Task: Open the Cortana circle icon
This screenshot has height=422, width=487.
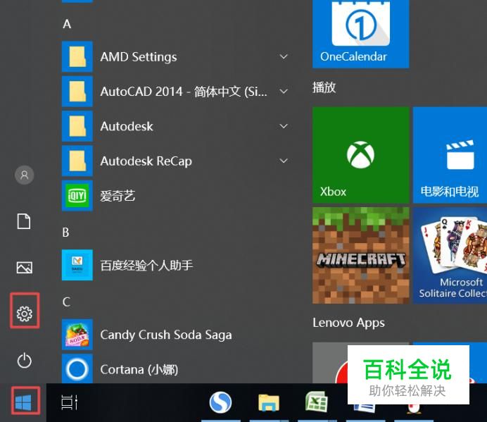Action: coord(77,369)
